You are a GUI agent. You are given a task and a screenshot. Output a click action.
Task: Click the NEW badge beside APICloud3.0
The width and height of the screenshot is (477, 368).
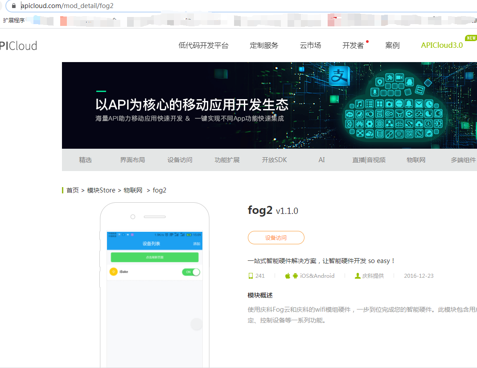pos(471,38)
